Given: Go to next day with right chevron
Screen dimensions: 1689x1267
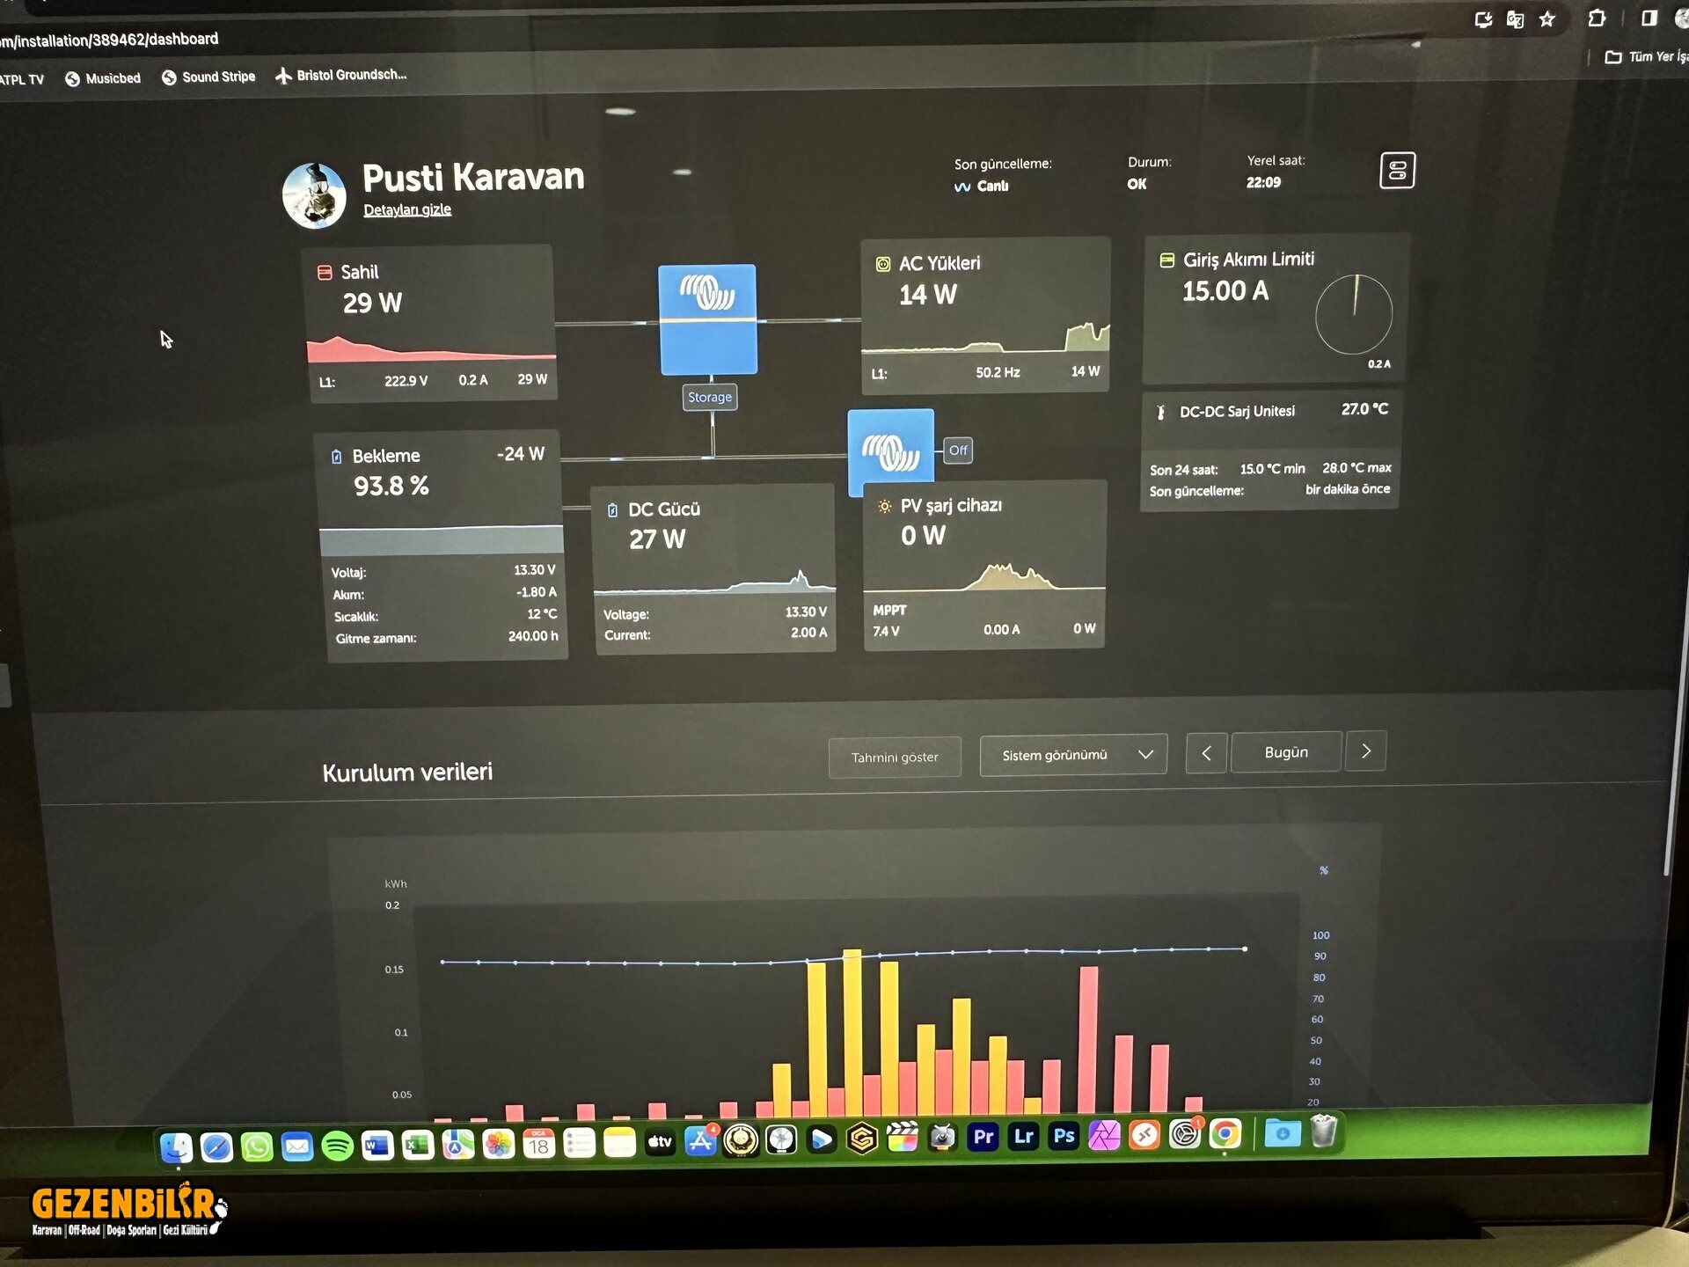Looking at the screenshot, I should (1365, 751).
